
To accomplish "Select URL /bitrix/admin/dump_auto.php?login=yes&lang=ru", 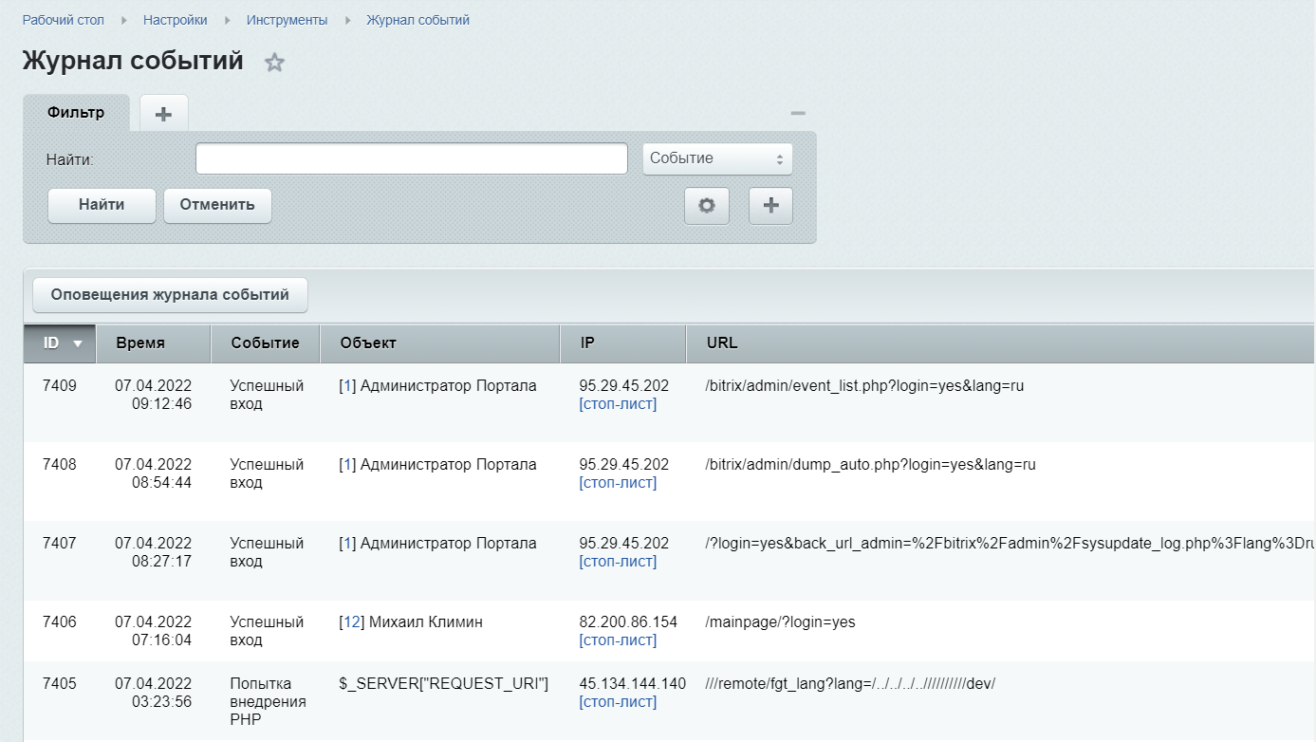I will tap(871, 465).
